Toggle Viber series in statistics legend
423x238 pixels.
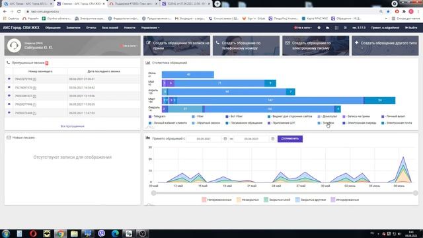click(x=198, y=116)
